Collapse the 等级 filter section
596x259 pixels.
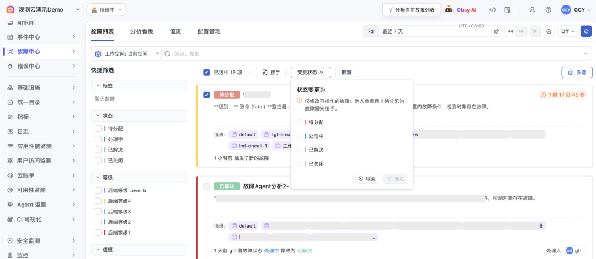click(139, 177)
